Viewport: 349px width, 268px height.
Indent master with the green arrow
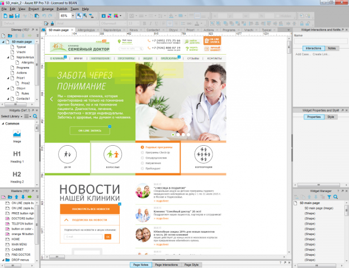tap(30, 197)
